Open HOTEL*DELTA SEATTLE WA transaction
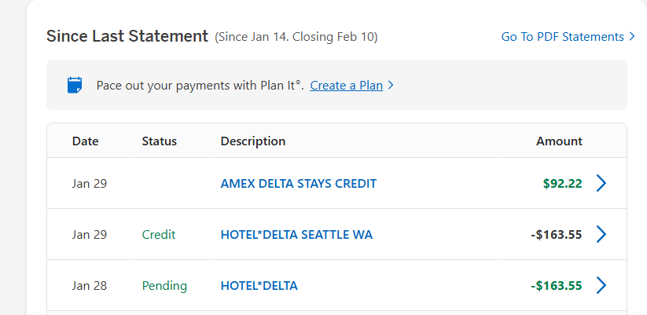This screenshot has width=647, height=315. pos(296,234)
